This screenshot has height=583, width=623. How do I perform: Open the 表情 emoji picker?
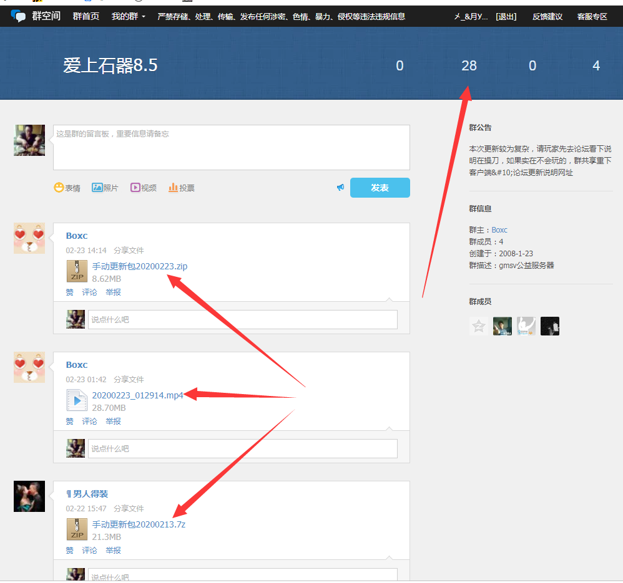[x=59, y=188]
